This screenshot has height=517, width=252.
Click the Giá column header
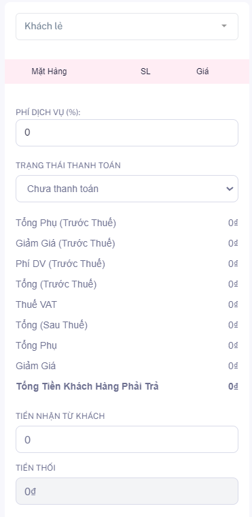coord(202,72)
